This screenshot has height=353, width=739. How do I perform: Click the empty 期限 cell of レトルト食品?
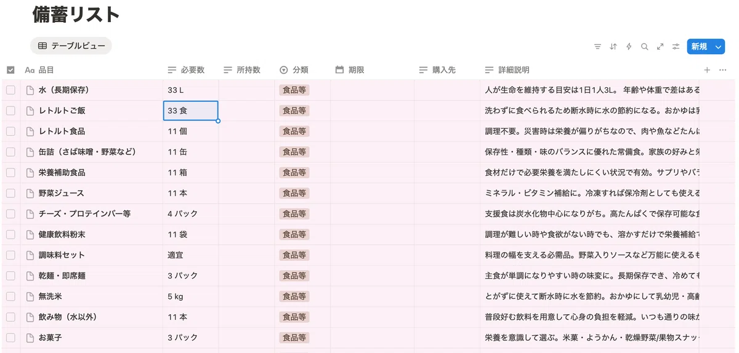372,131
